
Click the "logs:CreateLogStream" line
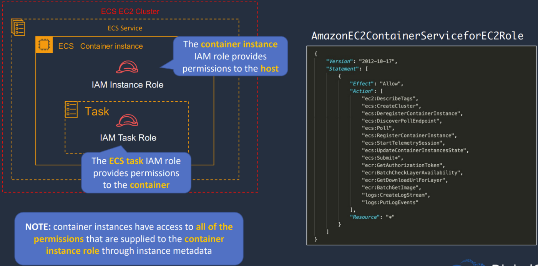tap(395, 195)
